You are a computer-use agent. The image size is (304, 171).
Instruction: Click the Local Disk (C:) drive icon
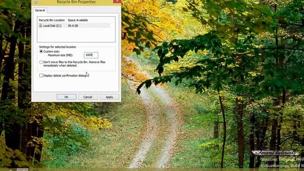(40, 25)
